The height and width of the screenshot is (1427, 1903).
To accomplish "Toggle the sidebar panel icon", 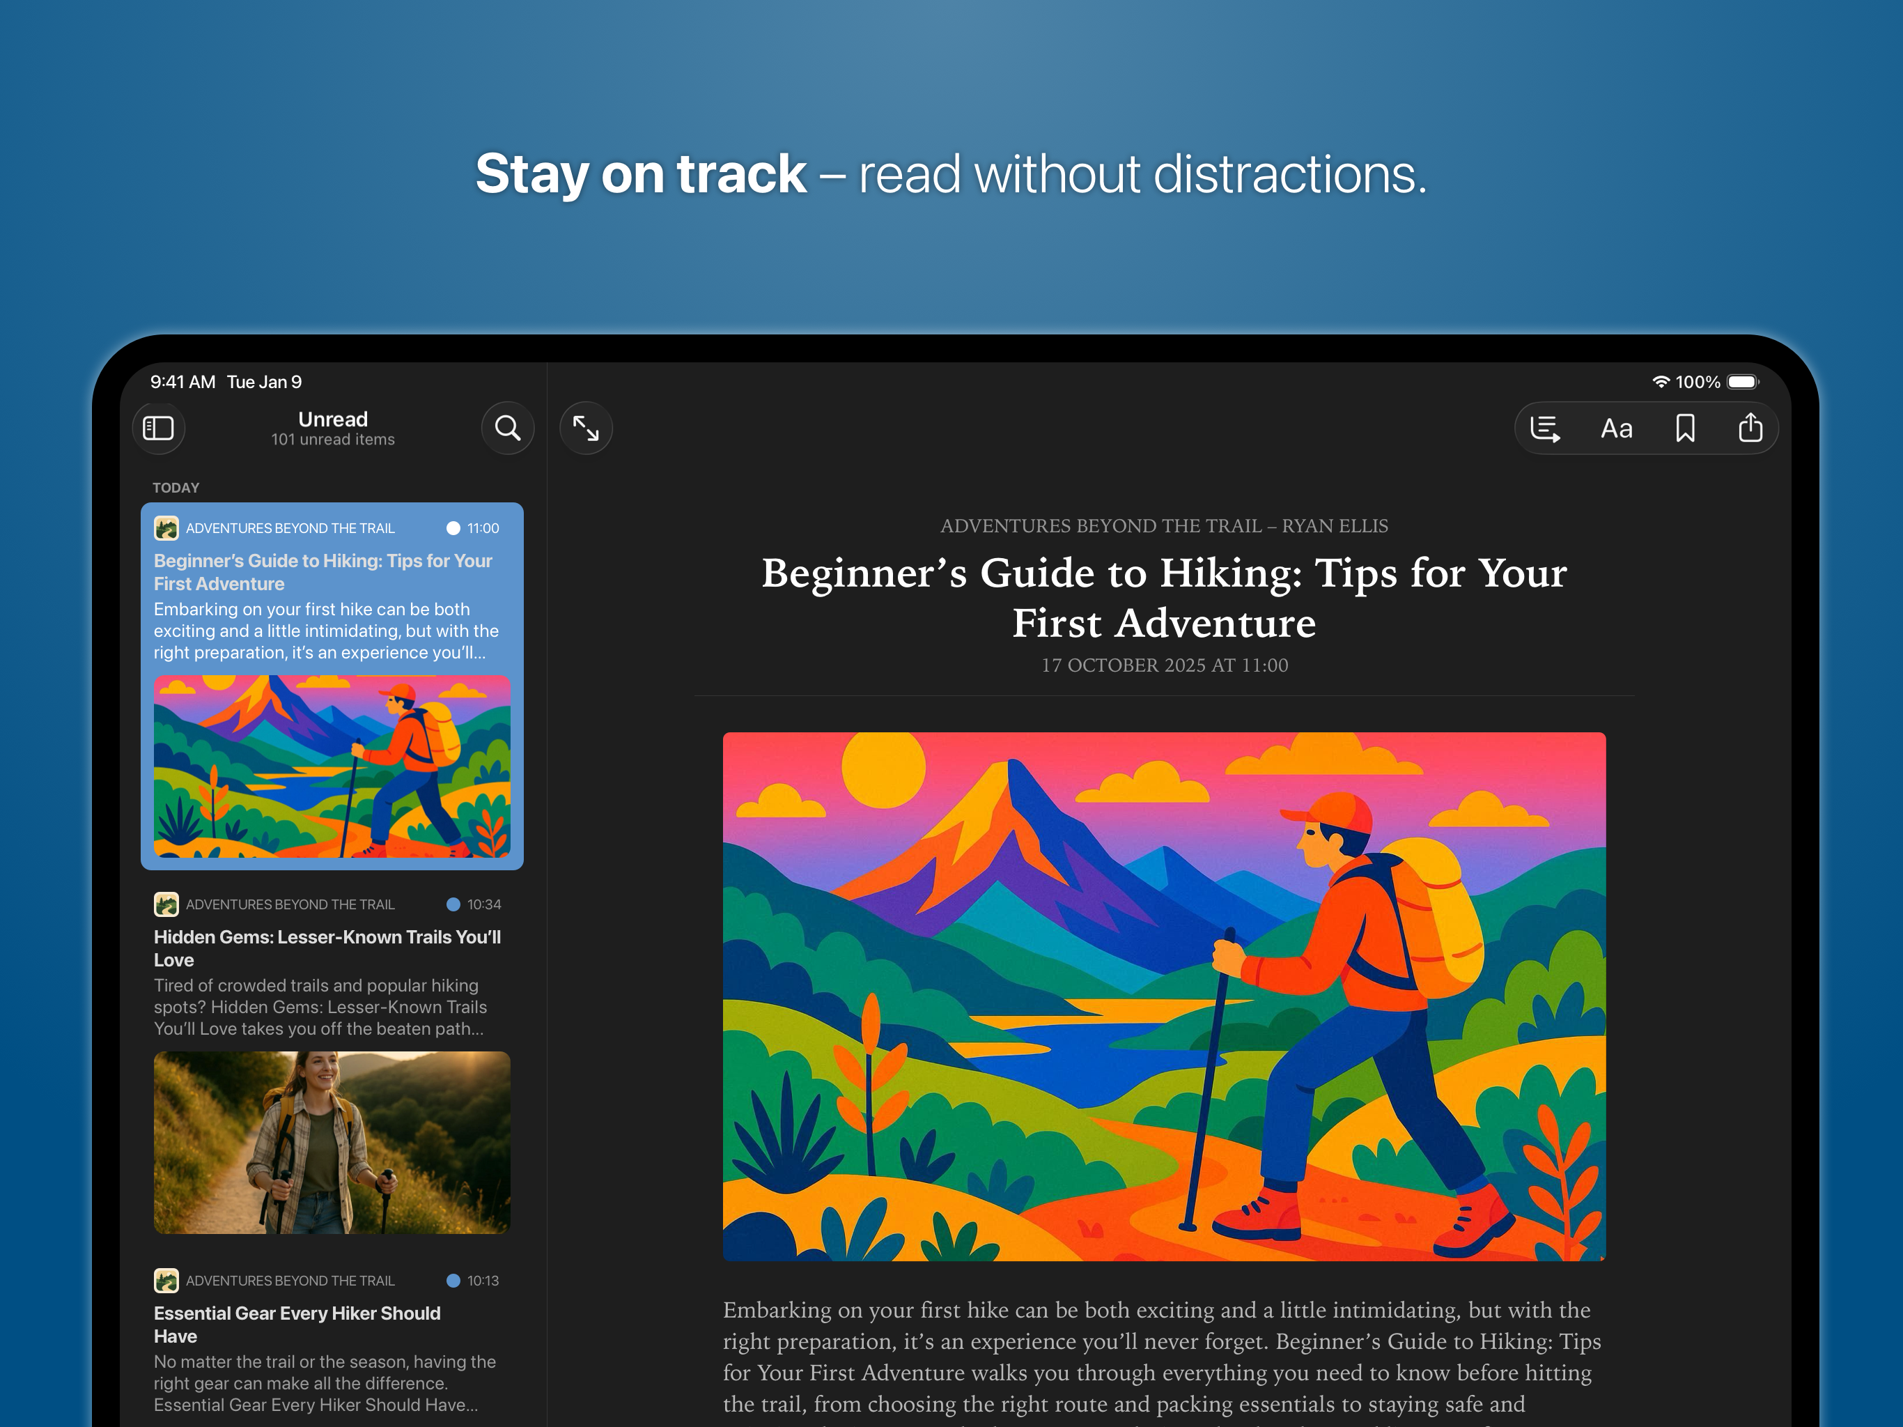I will (x=158, y=428).
